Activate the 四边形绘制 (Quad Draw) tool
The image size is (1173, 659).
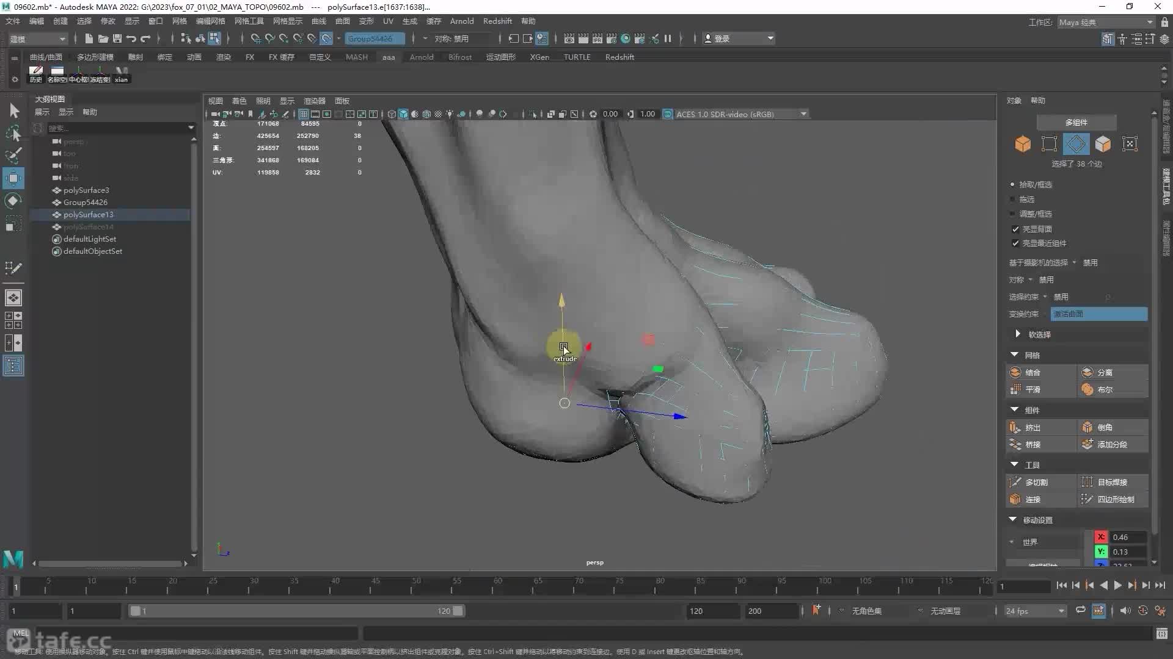(1113, 499)
